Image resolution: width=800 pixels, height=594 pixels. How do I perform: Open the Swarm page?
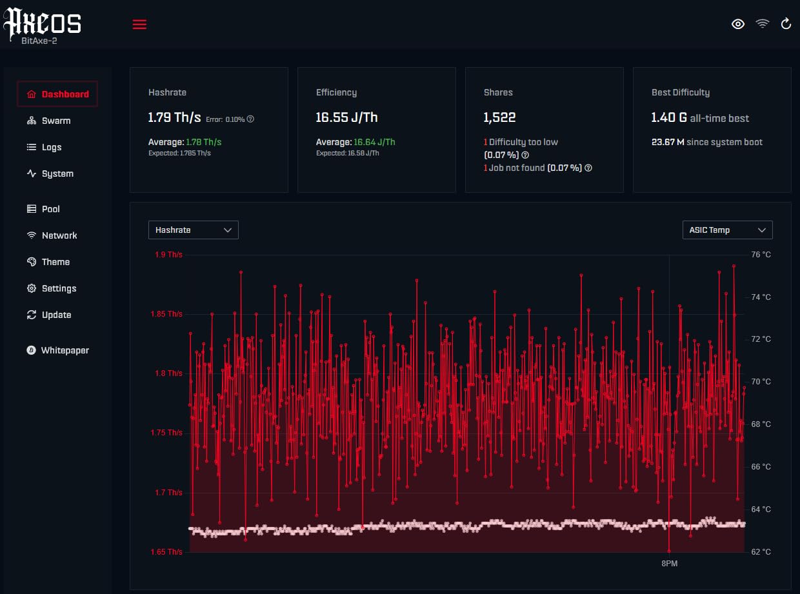48,121
